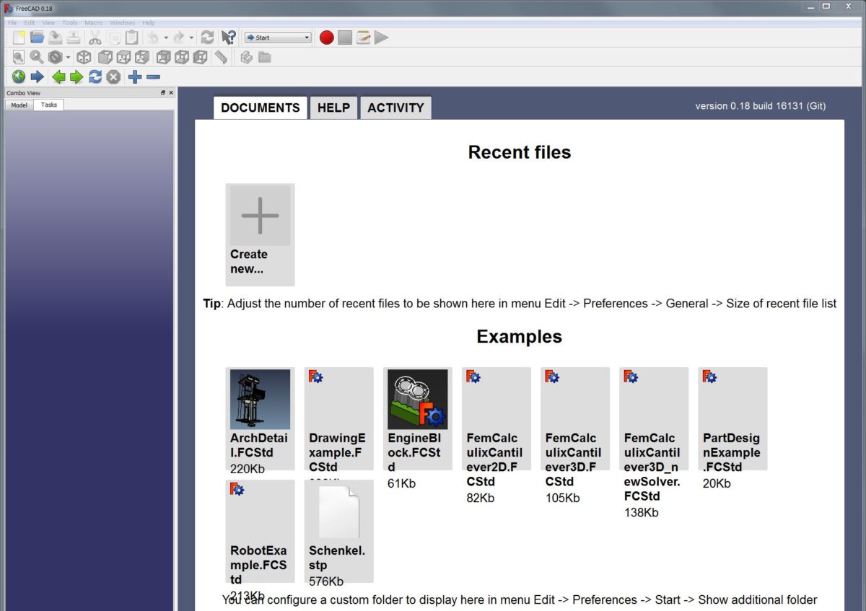Select the Model tab in Combo View
The width and height of the screenshot is (866, 611).
pos(19,105)
